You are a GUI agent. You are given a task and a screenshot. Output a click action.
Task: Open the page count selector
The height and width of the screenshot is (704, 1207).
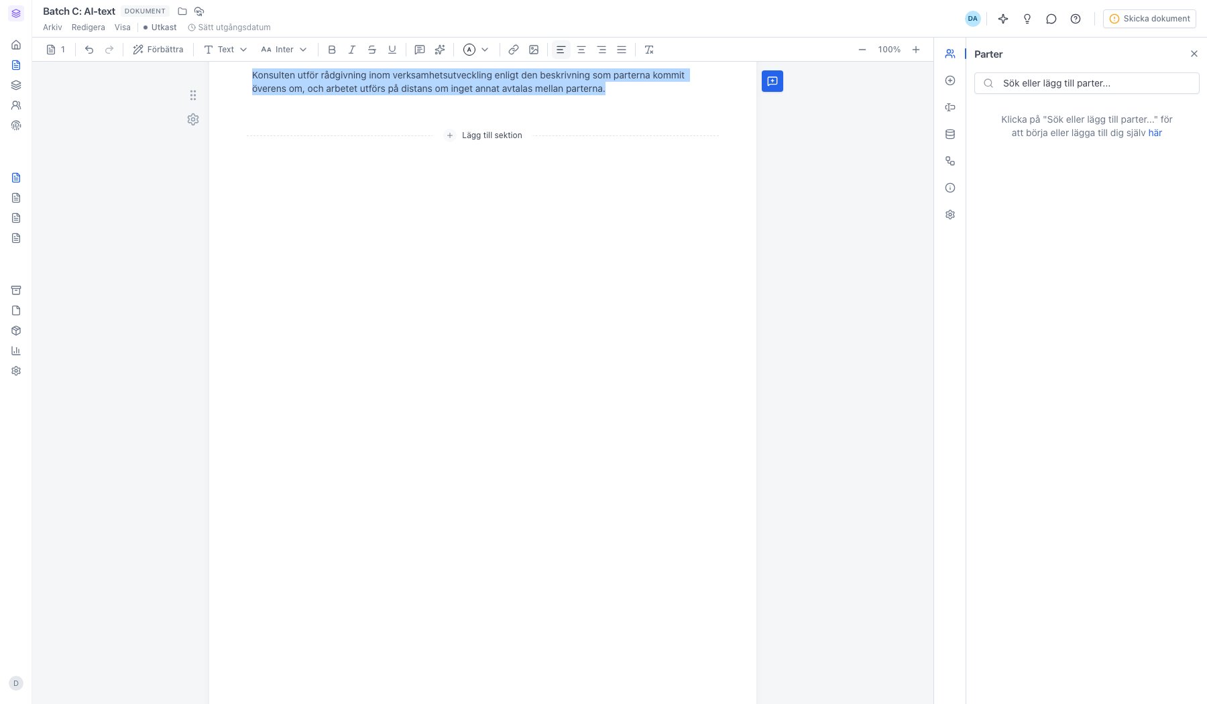coord(56,50)
